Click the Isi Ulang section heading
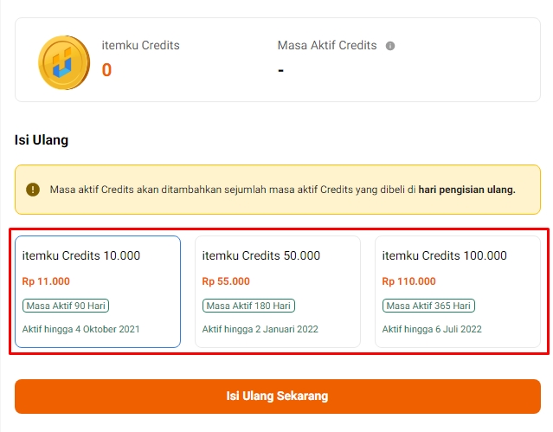The height and width of the screenshot is (432, 553). point(42,139)
